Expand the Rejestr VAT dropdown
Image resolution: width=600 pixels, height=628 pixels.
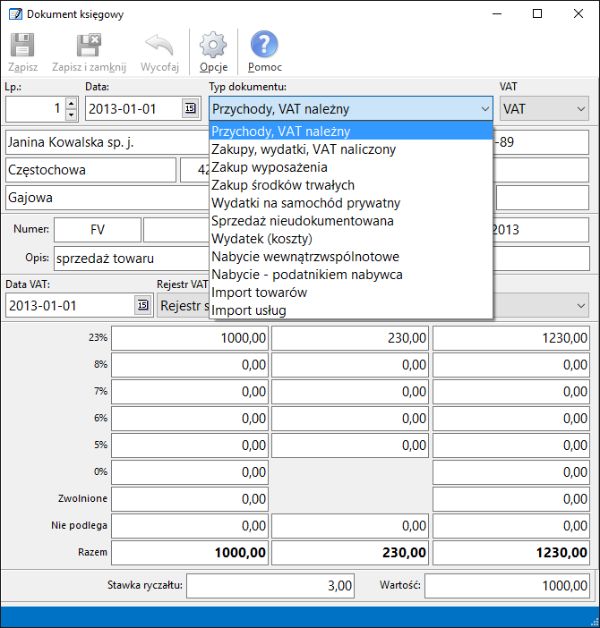pyautogui.click(x=582, y=305)
